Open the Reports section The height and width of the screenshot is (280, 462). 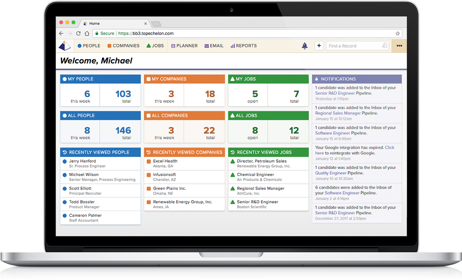pyautogui.click(x=243, y=46)
